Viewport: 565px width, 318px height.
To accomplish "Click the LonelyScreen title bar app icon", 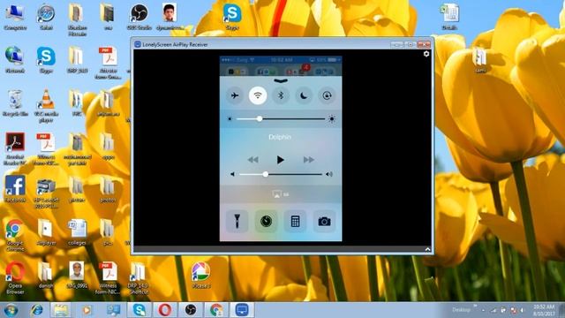I will [x=138, y=44].
